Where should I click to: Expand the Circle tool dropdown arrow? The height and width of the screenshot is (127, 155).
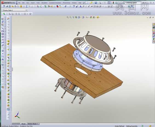[x=5, y=37]
